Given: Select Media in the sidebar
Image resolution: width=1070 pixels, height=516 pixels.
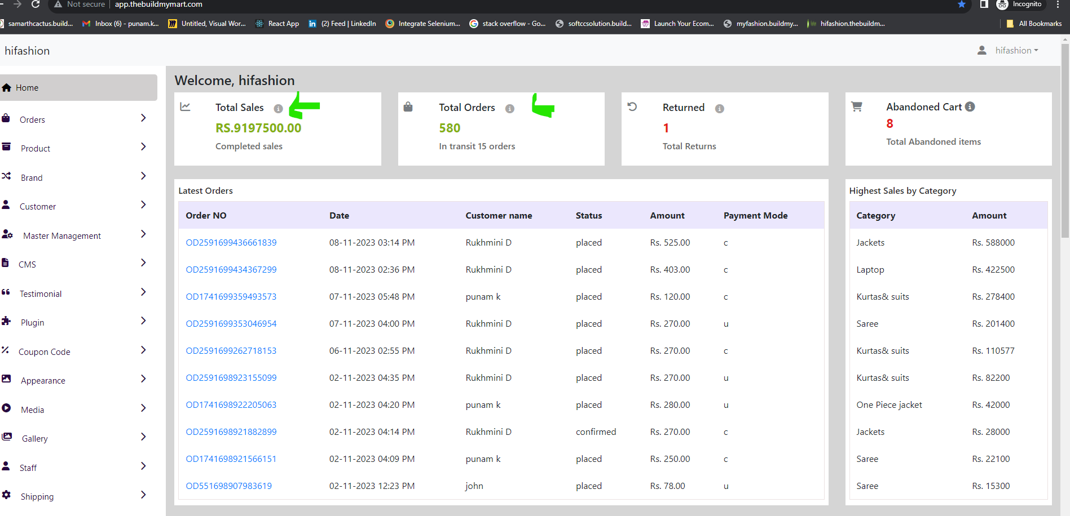Looking at the screenshot, I should pos(32,410).
